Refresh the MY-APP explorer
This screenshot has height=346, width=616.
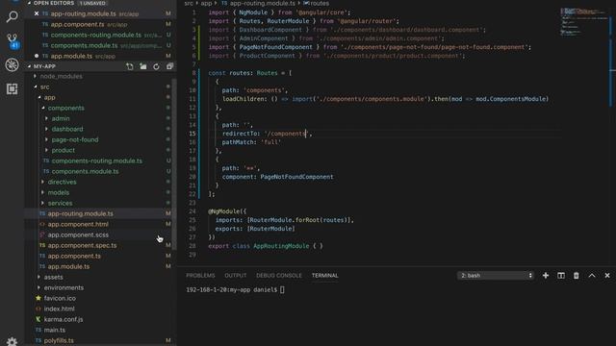(156, 66)
